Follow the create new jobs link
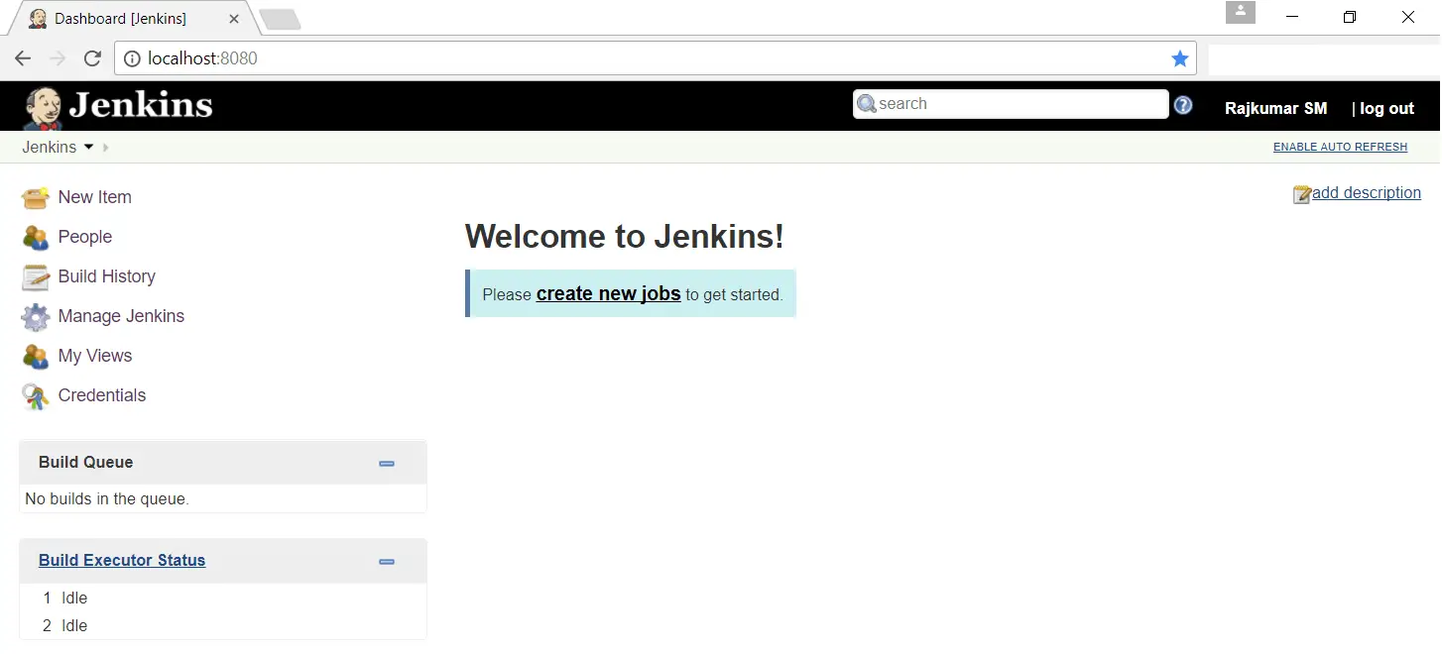This screenshot has width=1442, height=654. 608,293
